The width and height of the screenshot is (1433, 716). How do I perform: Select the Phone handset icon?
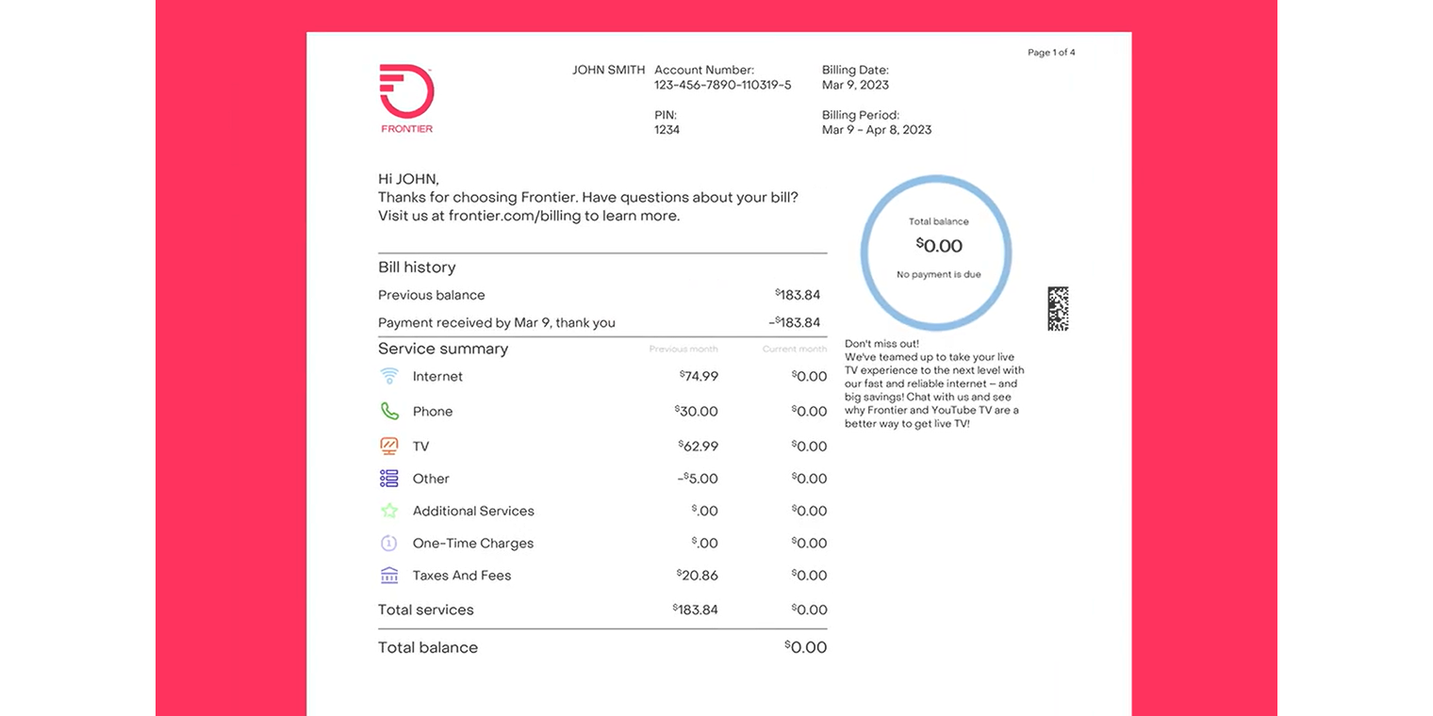pyautogui.click(x=389, y=411)
